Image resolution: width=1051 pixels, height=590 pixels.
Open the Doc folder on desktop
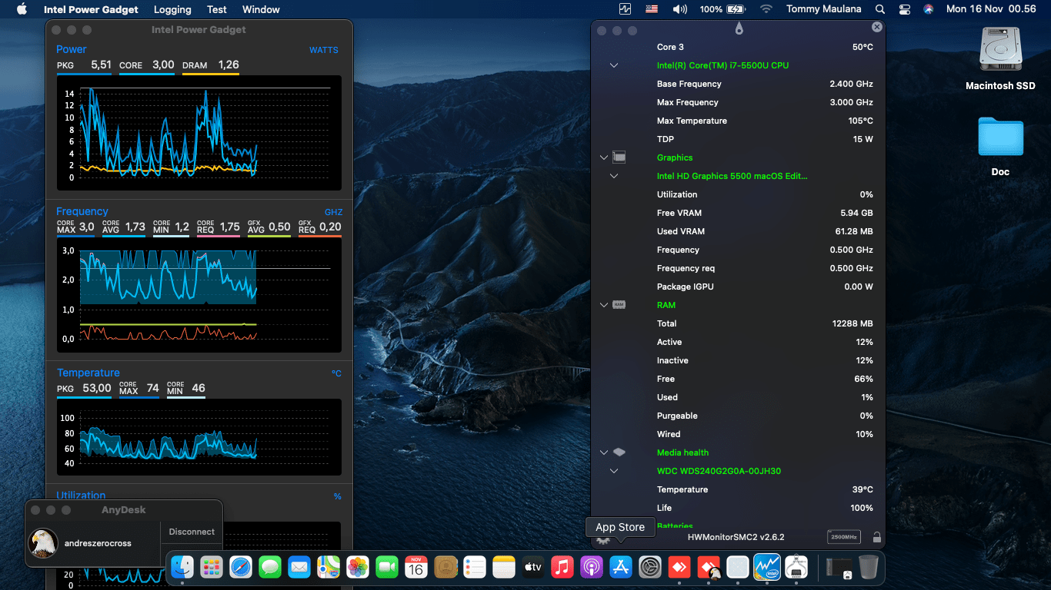pos(1000,138)
